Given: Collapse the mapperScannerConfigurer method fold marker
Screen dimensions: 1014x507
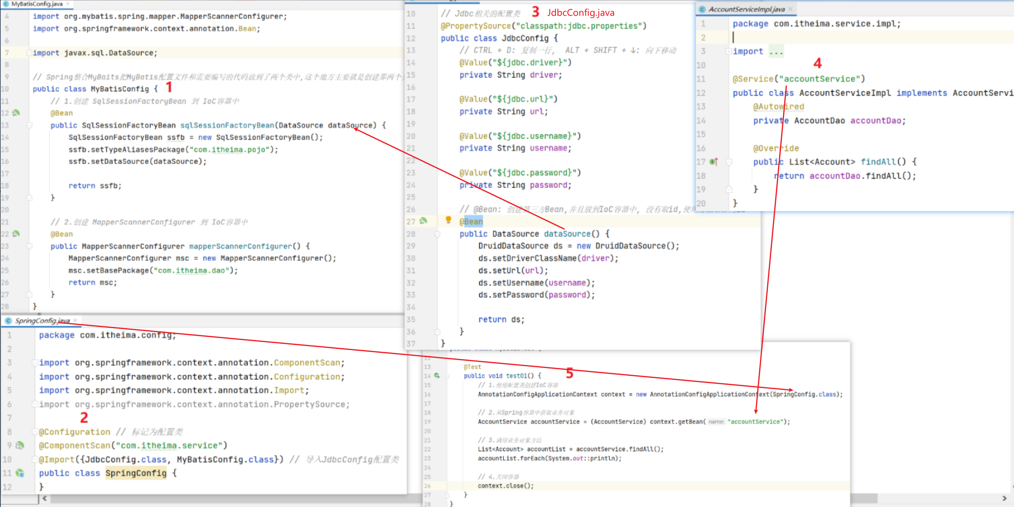Looking at the screenshot, I should [29, 247].
